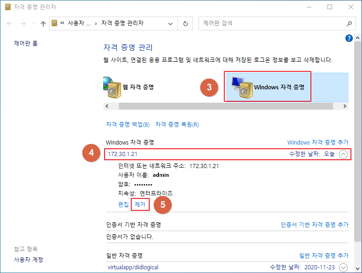Open 자격 증명 복원(R) link

[177, 124]
